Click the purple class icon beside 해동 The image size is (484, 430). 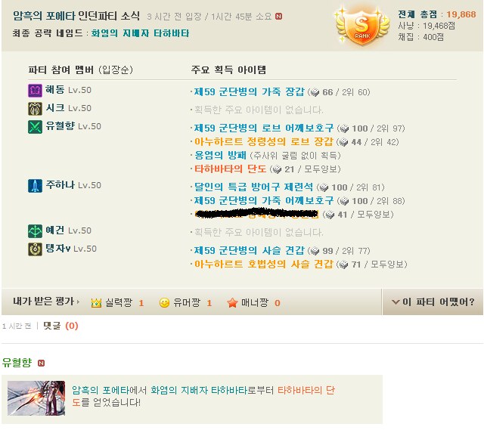[36, 91]
